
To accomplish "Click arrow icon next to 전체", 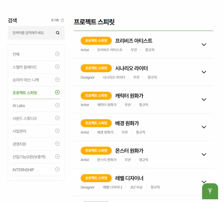I will [x=57, y=54].
